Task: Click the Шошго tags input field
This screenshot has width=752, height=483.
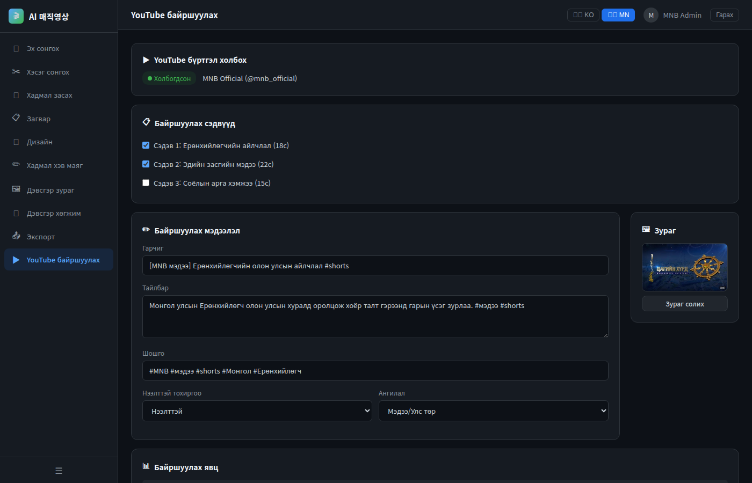Action: click(x=375, y=371)
